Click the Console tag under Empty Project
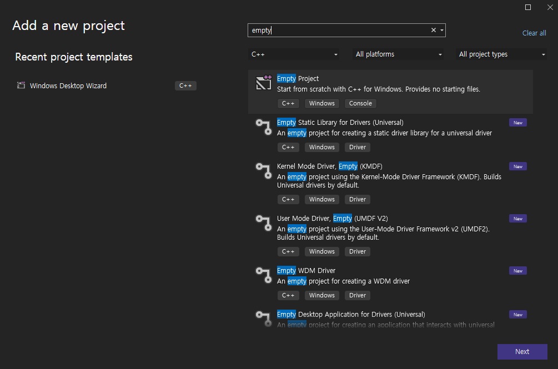558x369 pixels. pyautogui.click(x=360, y=103)
